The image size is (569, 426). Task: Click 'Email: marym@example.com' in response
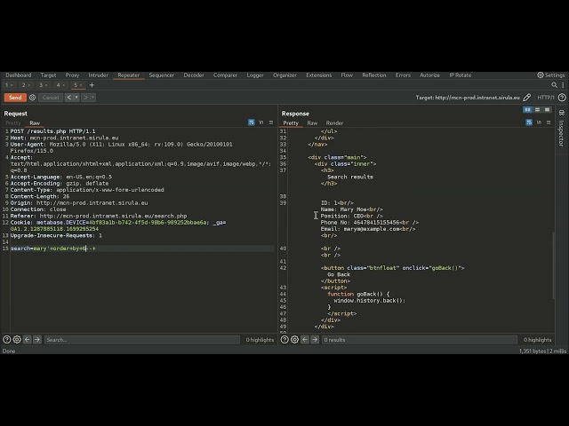(368, 229)
